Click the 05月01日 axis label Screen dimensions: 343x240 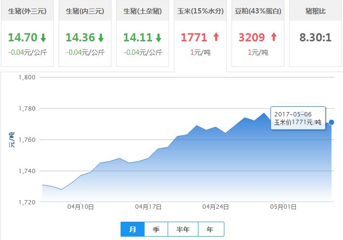click(283, 207)
